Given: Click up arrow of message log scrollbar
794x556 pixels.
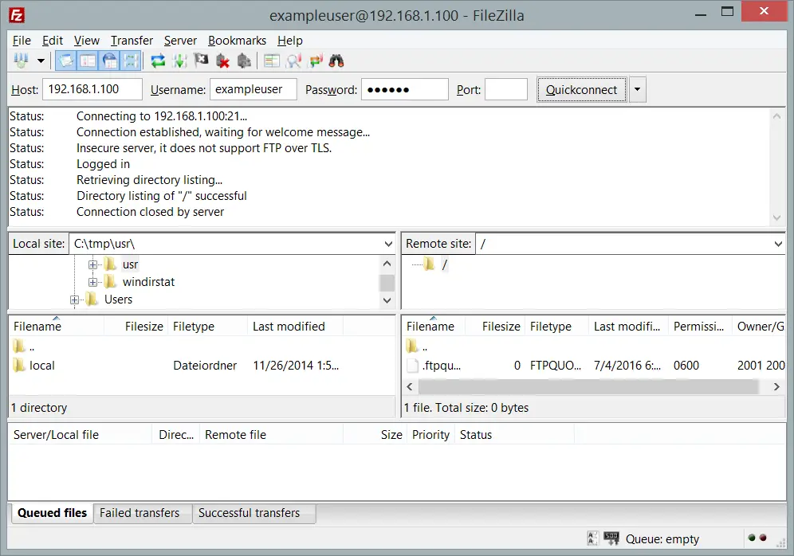Looking at the screenshot, I should coord(776,116).
